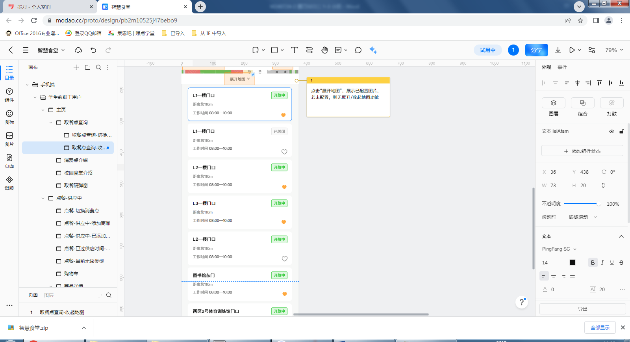This screenshot has height=342, width=630.
Task: Toggle the aspect ratio lock
Action: tap(603, 185)
